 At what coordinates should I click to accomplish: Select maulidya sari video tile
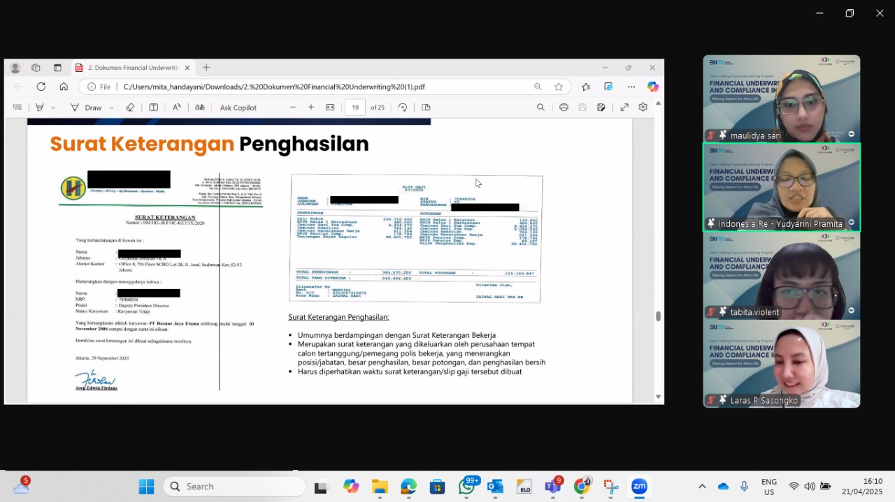pos(782,98)
